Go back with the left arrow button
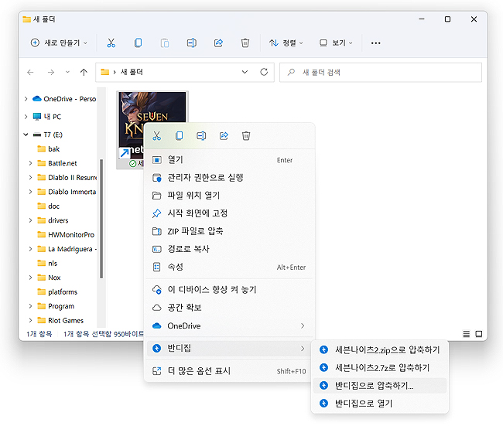This screenshot has height=426, width=503. [x=30, y=73]
